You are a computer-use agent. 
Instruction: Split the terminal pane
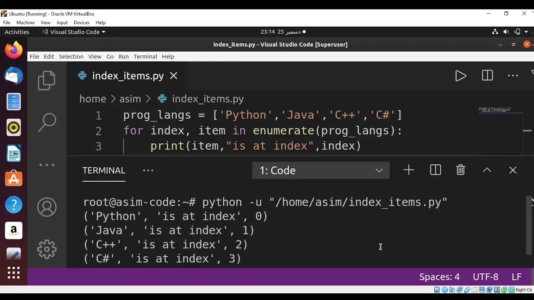435,170
